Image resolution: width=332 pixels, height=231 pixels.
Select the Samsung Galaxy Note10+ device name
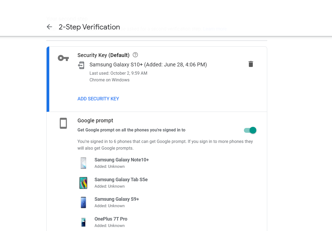[x=122, y=160]
